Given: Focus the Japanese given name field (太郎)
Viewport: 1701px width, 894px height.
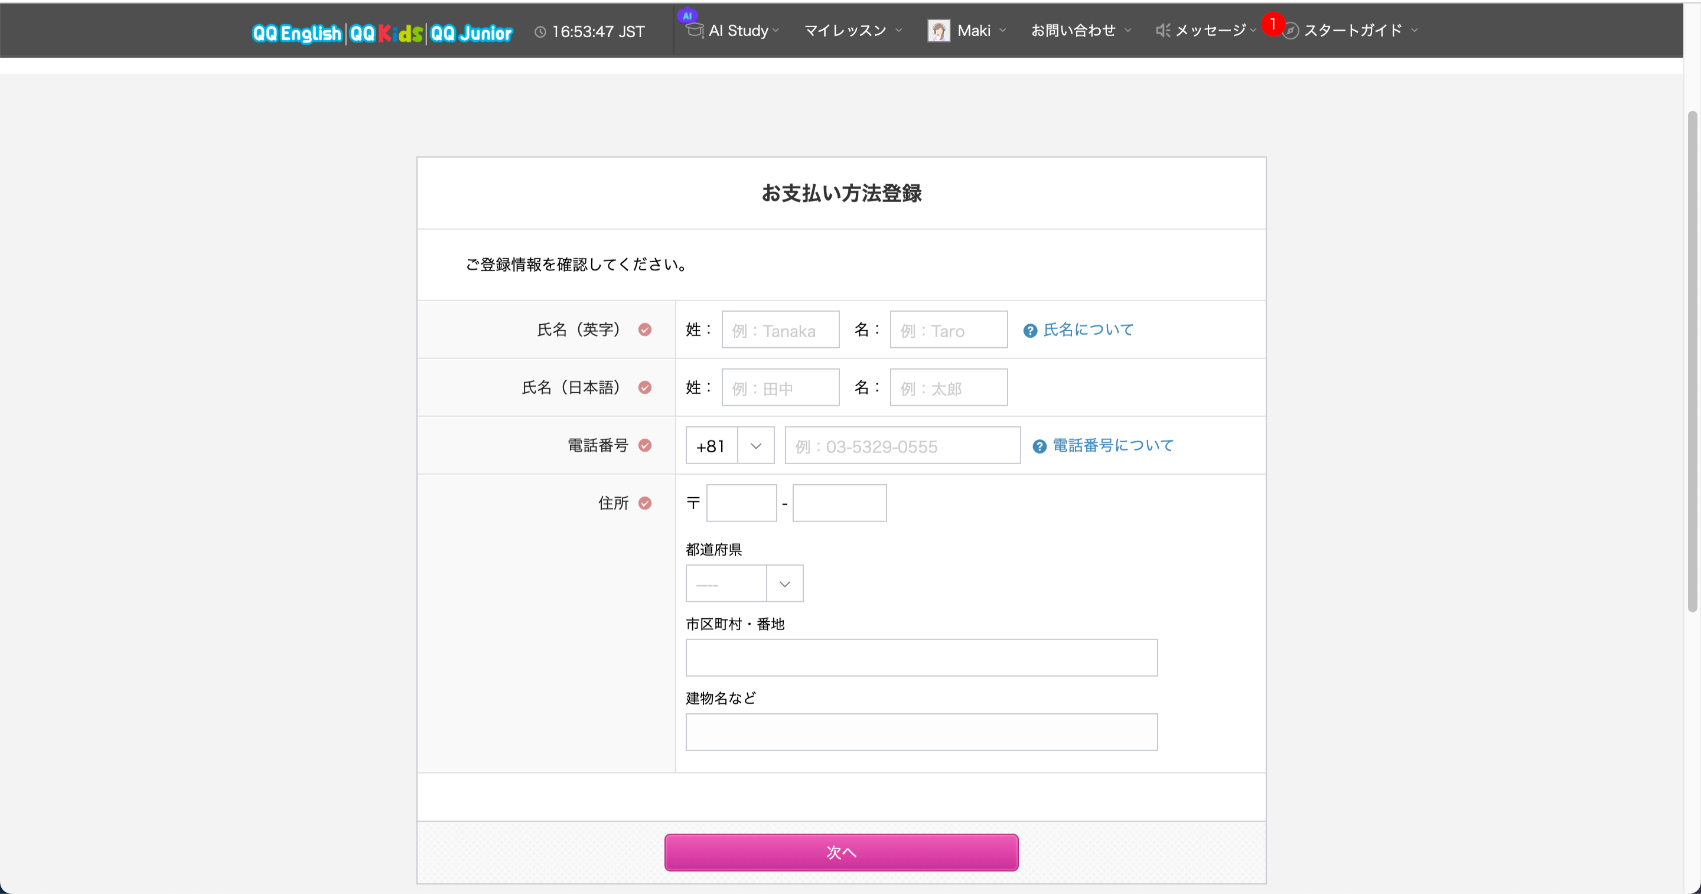Looking at the screenshot, I should 948,387.
